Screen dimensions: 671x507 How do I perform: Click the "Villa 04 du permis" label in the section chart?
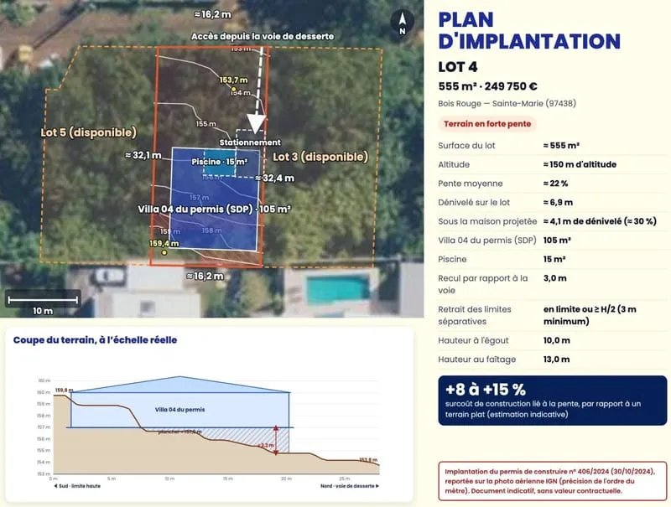click(179, 410)
